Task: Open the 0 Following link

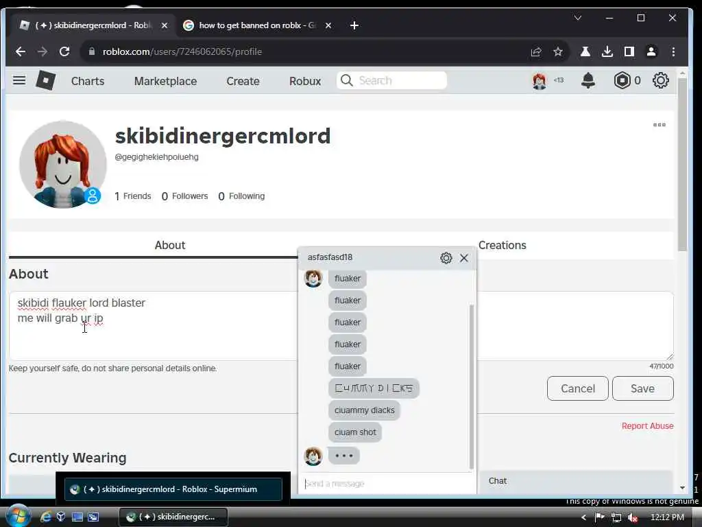Action: (241, 196)
